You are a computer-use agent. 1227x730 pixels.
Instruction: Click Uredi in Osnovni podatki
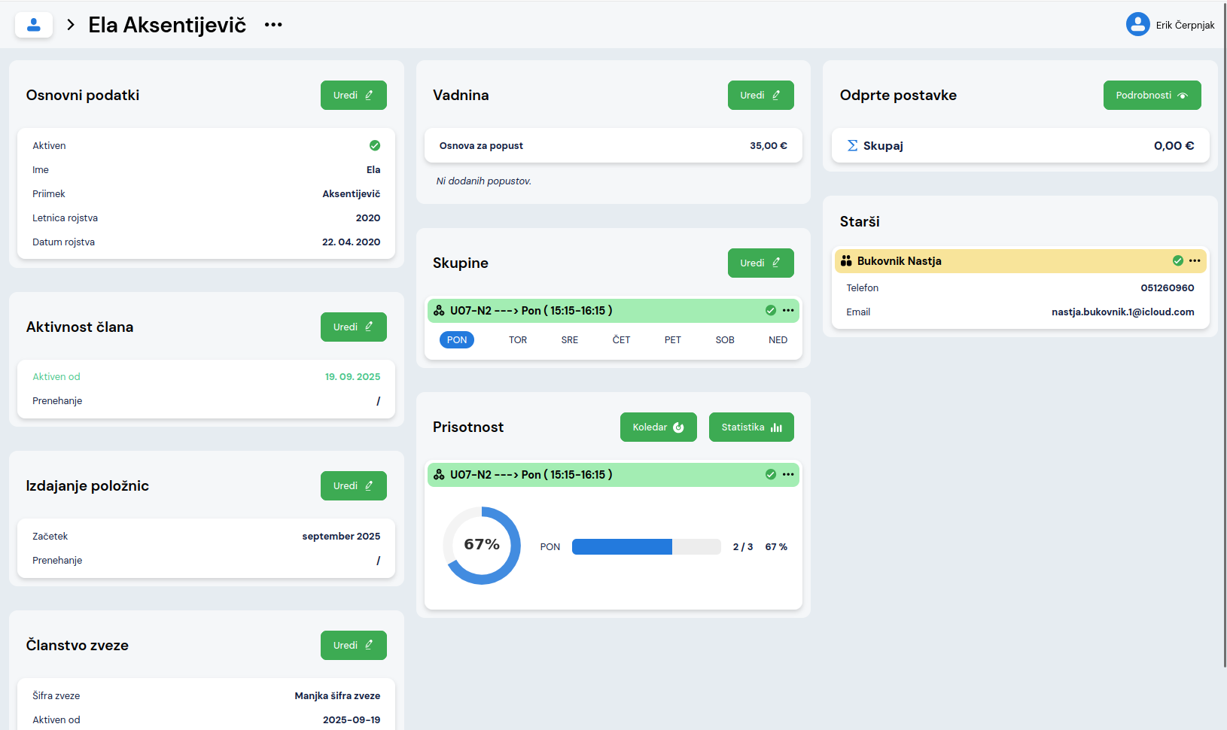coord(353,96)
